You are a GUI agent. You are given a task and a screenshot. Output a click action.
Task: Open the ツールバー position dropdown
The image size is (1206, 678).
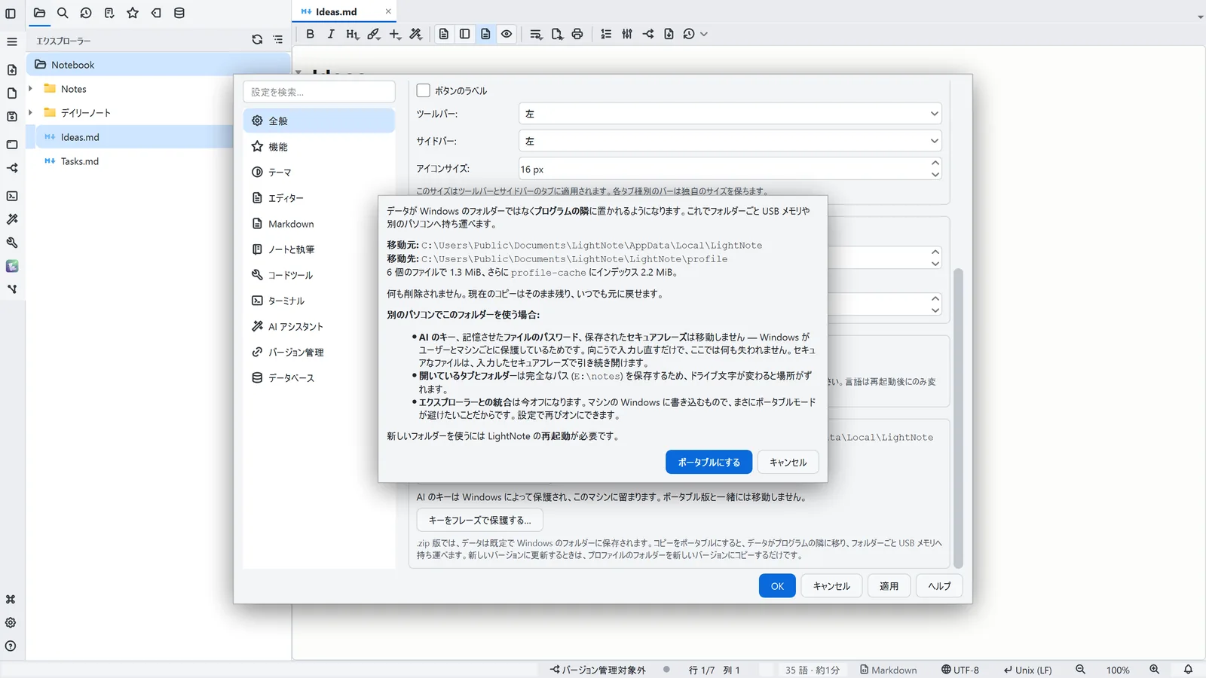tap(730, 114)
